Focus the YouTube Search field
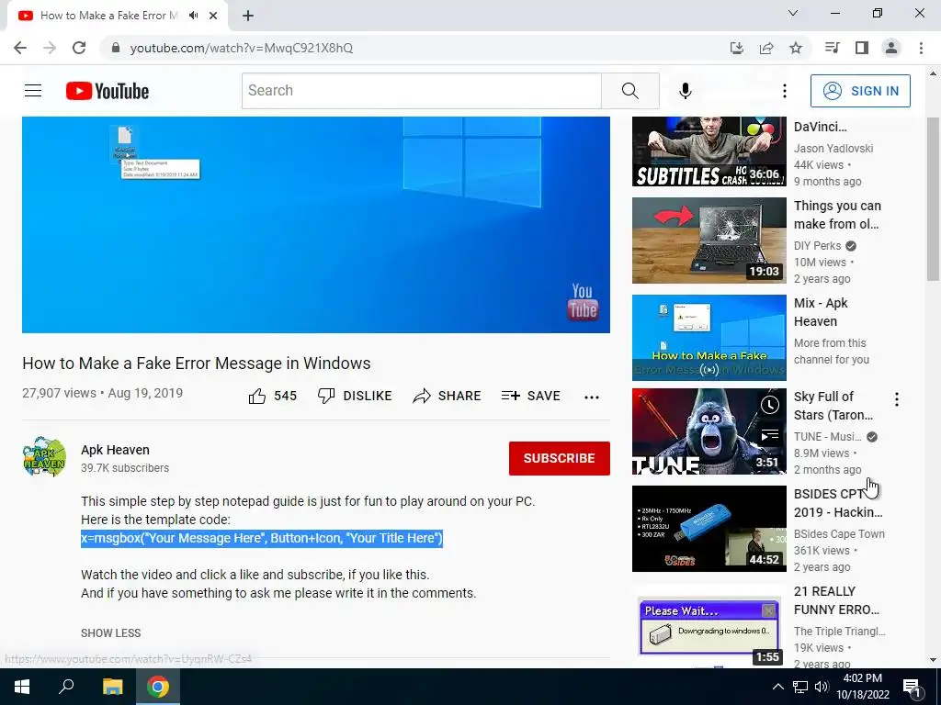The image size is (941, 705). (421, 91)
